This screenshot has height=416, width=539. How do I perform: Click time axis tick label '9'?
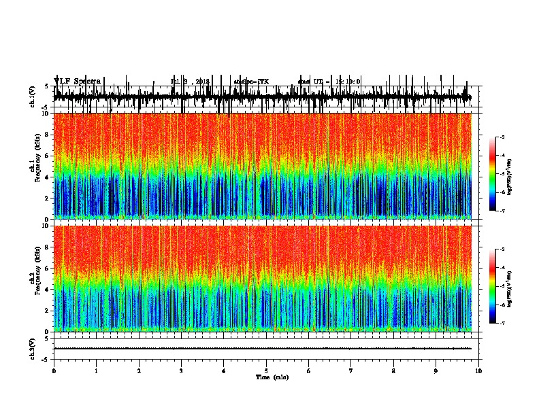(436, 371)
